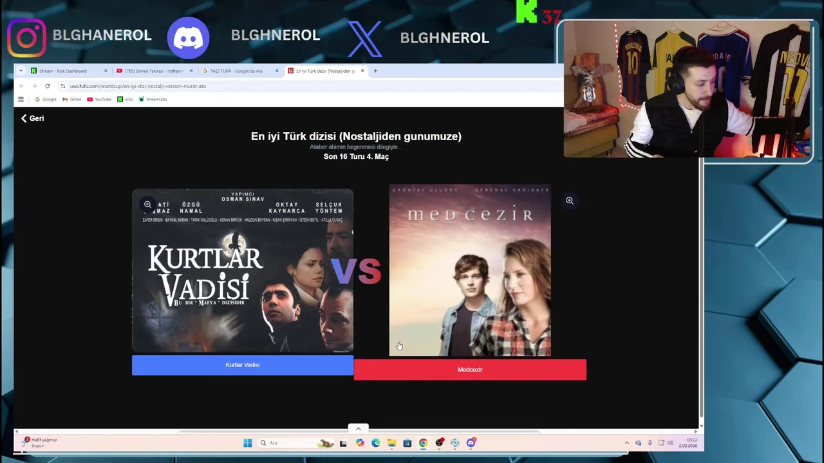Open File Explorer from the taskbar
Screen dimensions: 824x463
point(391,443)
